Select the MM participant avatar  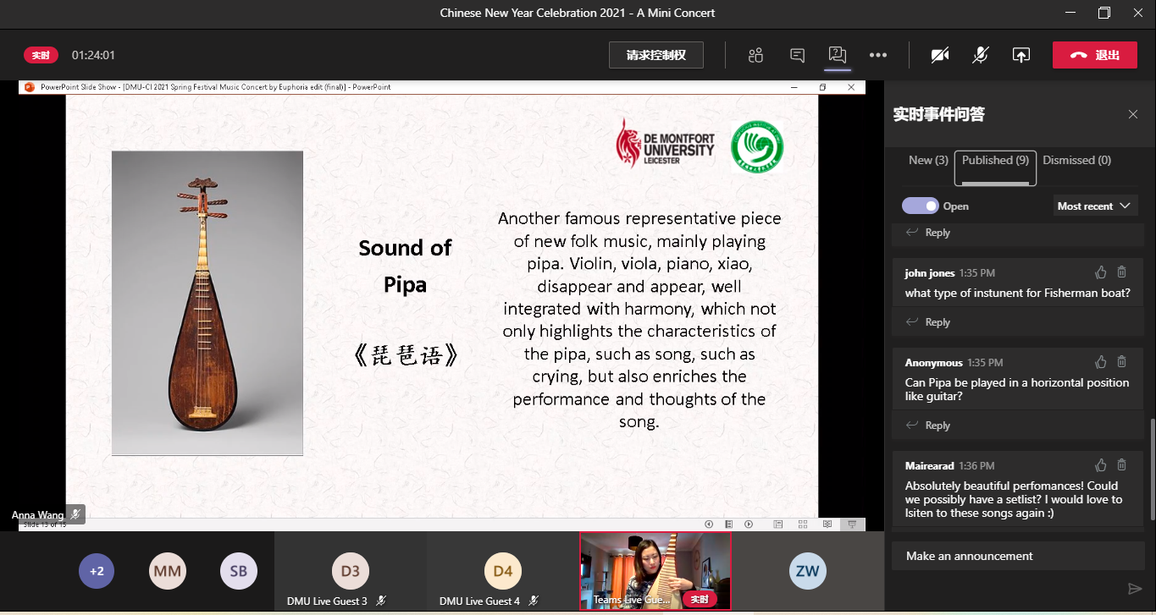click(x=168, y=571)
